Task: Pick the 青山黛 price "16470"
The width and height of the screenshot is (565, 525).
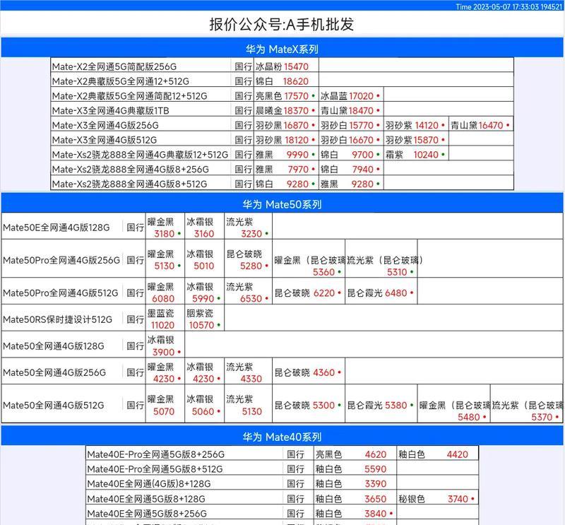Action: coord(491,125)
